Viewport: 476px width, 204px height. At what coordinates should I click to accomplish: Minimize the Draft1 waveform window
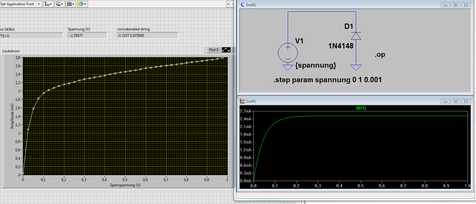[445, 101]
